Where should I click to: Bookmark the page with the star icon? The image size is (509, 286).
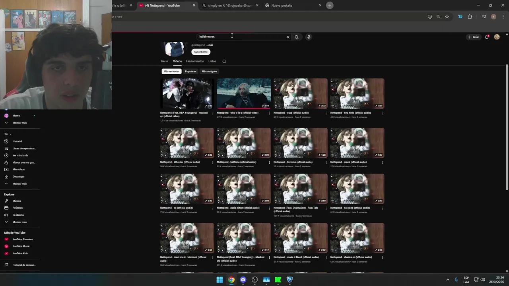coord(447,17)
